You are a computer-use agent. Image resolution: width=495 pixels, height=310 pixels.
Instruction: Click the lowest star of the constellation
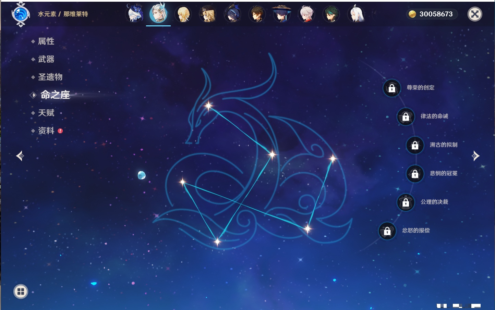[x=217, y=242]
